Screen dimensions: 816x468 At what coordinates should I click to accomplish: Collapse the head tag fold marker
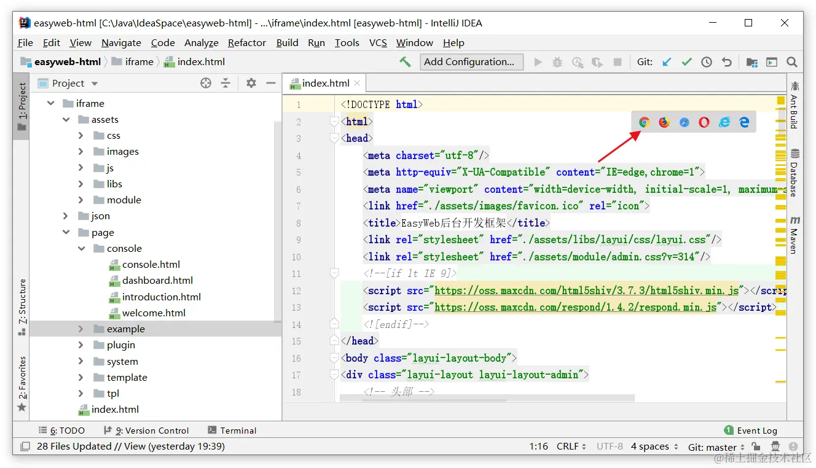click(334, 138)
